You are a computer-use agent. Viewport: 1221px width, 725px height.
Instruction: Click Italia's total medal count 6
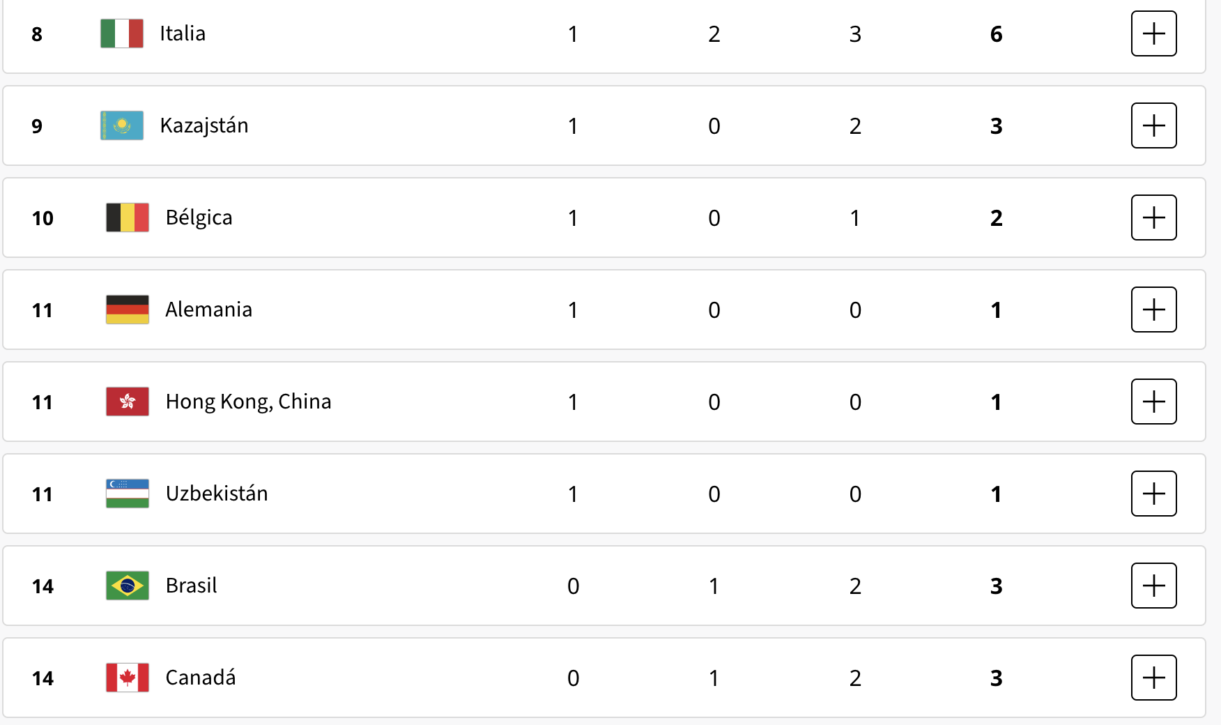996,34
